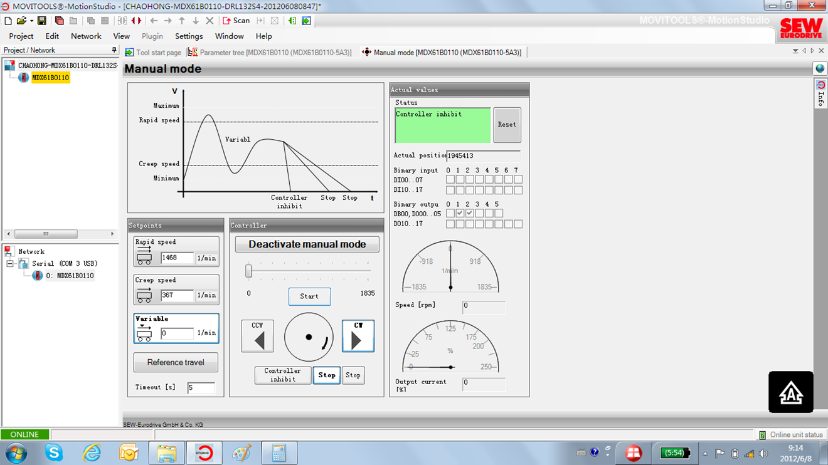Click the Save floppy disk icon

point(42,21)
